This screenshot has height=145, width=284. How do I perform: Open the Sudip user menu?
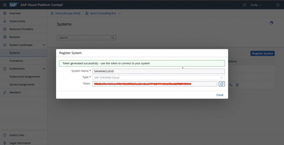point(256,5)
